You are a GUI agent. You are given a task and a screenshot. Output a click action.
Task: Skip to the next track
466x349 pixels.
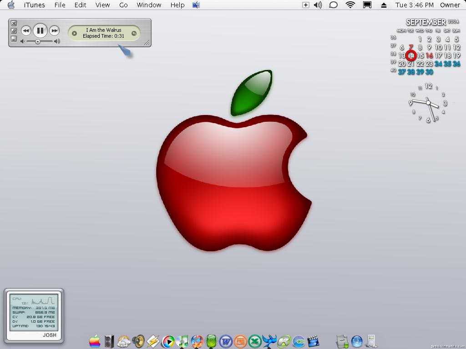(x=54, y=30)
